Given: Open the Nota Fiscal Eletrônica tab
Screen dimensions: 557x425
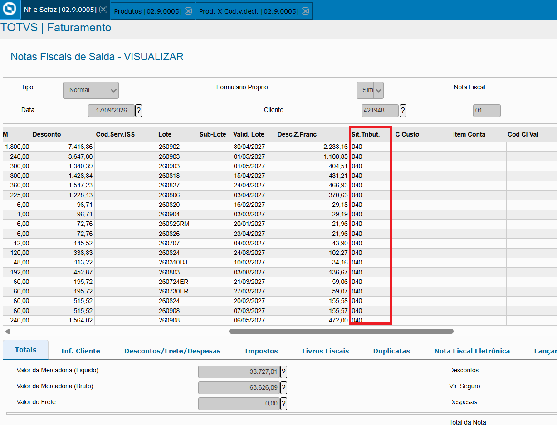Looking at the screenshot, I should (x=472, y=351).
